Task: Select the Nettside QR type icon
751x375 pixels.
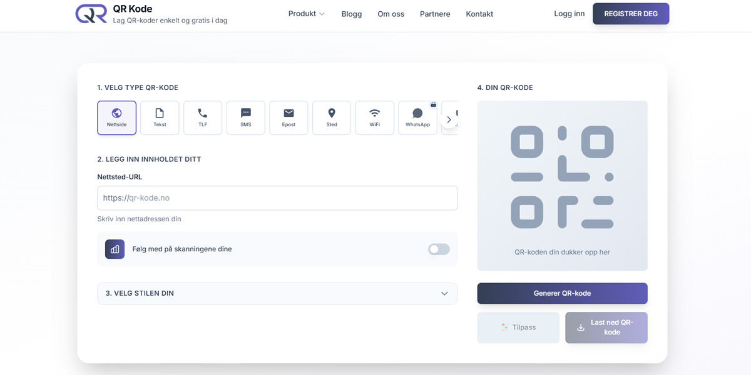Action: click(116, 117)
